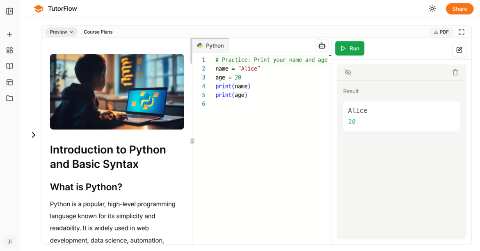Click the edit pencil icon
Image resolution: width=480 pixels, height=251 pixels.
(459, 50)
